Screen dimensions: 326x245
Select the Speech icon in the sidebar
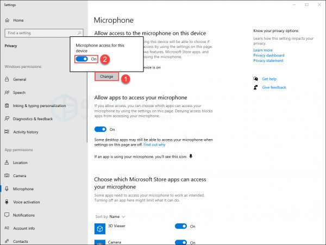point(8,92)
